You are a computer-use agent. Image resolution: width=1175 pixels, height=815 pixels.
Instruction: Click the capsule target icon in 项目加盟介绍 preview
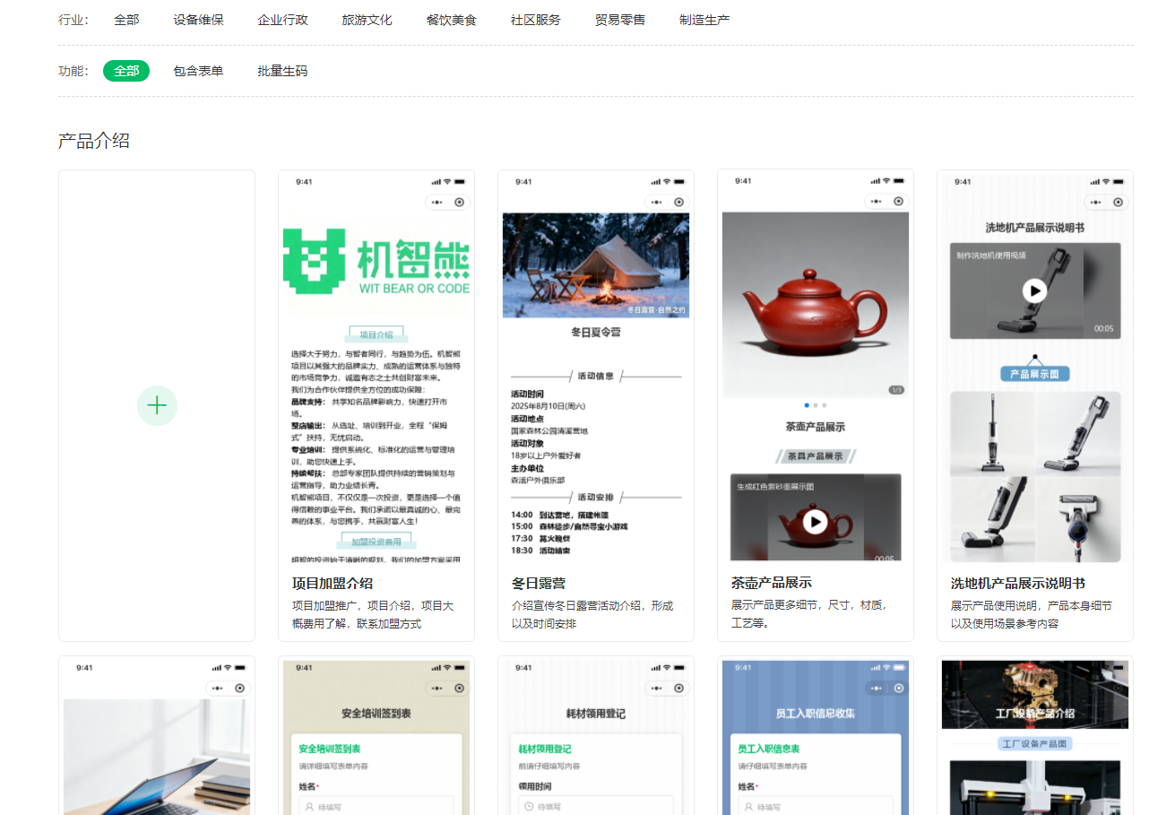pyautogui.click(x=459, y=203)
